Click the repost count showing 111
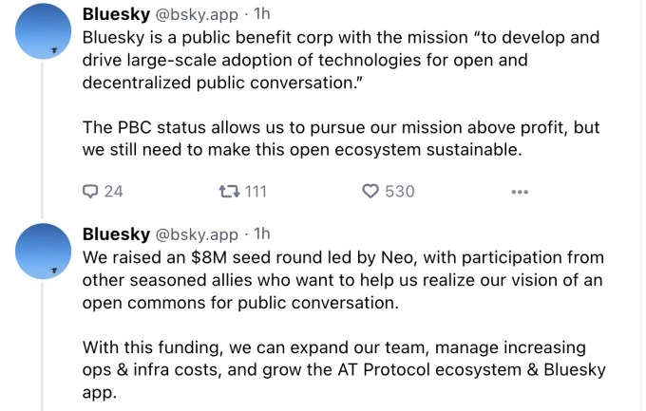Screen dimensions: 646x411 (x=256, y=191)
